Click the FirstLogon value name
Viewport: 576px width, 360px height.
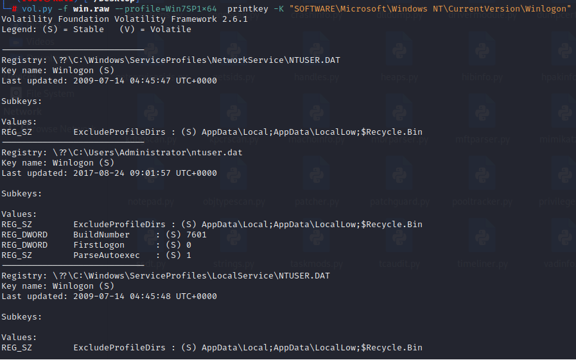[98, 245]
